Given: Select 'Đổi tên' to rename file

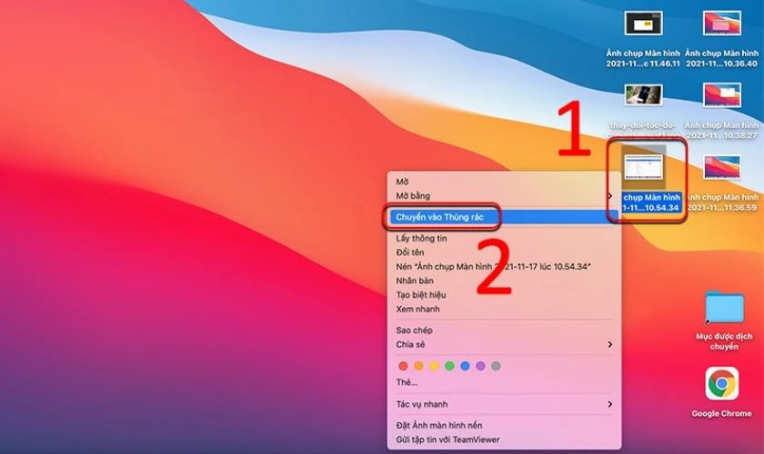Looking at the screenshot, I should point(411,251).
